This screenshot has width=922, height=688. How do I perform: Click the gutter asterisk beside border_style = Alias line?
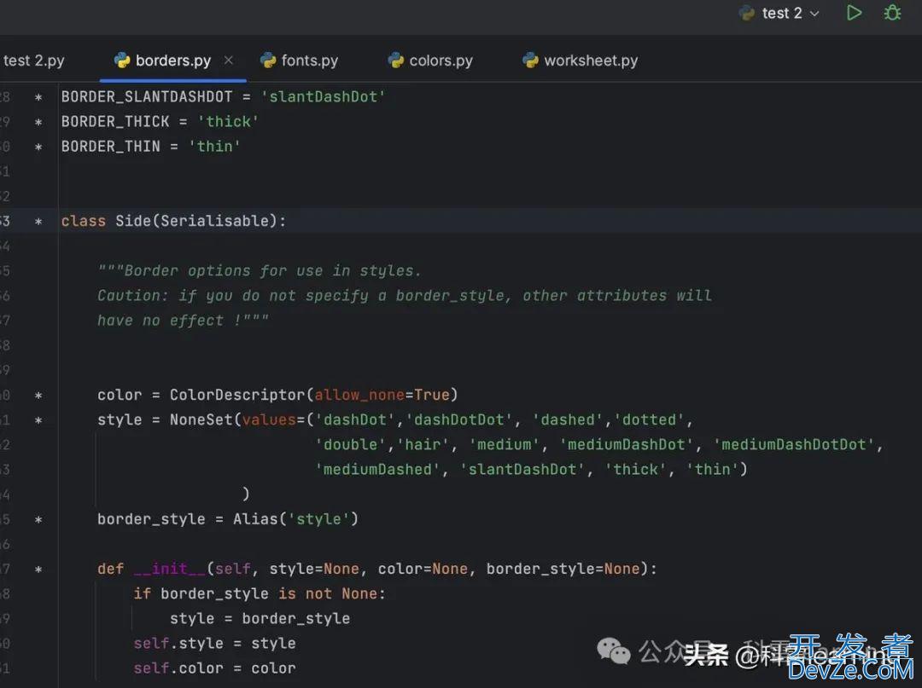tap(38, 520)
